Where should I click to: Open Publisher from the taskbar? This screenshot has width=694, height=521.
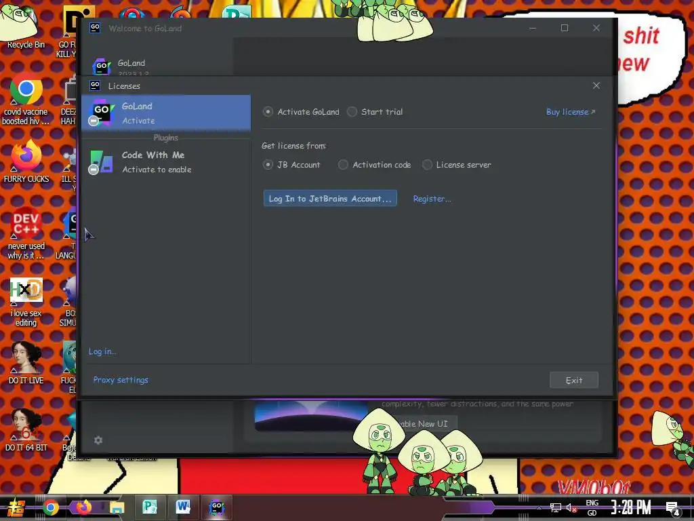click(x=150, y=507)
